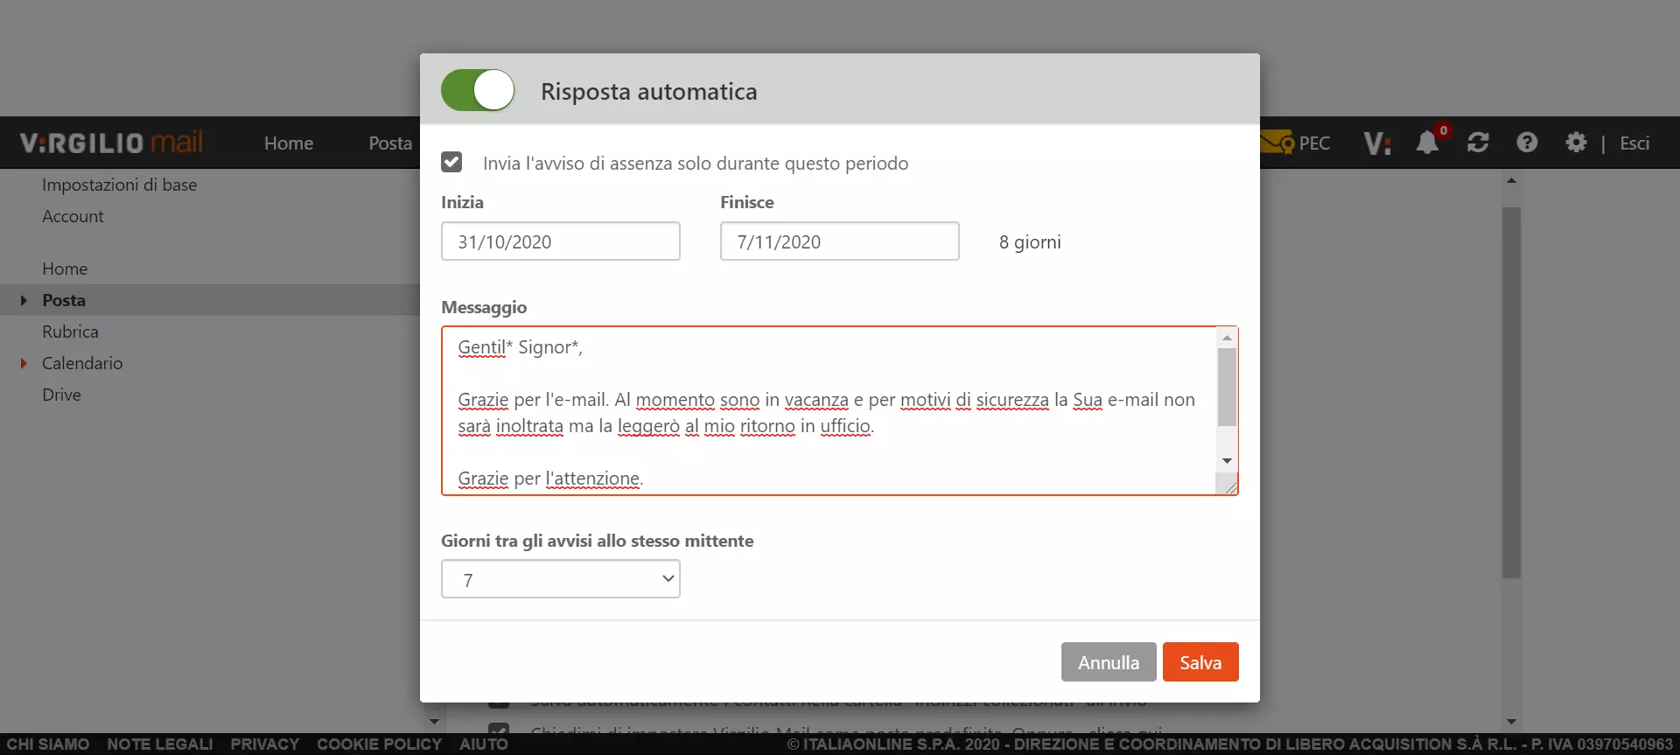Select Drive in sidebar
Screen dimensions: 1680x755
(61, 395)
